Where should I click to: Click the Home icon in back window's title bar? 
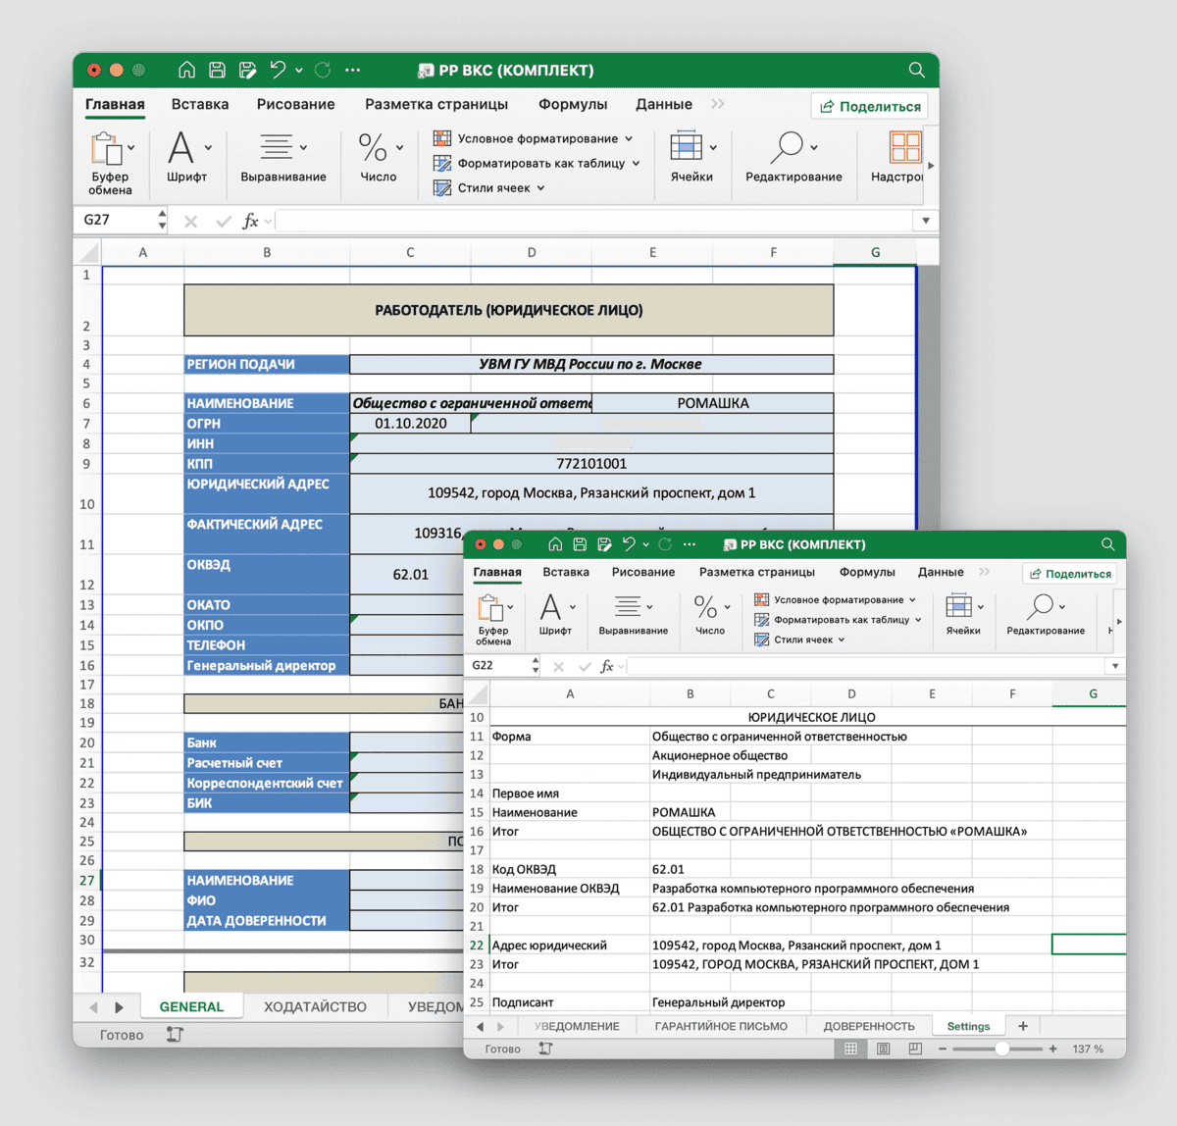[x=186, y=70]
